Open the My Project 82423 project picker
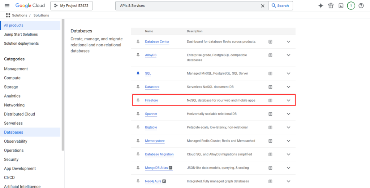This screenshot has height=188, width=370. click(x=72, y=6)
